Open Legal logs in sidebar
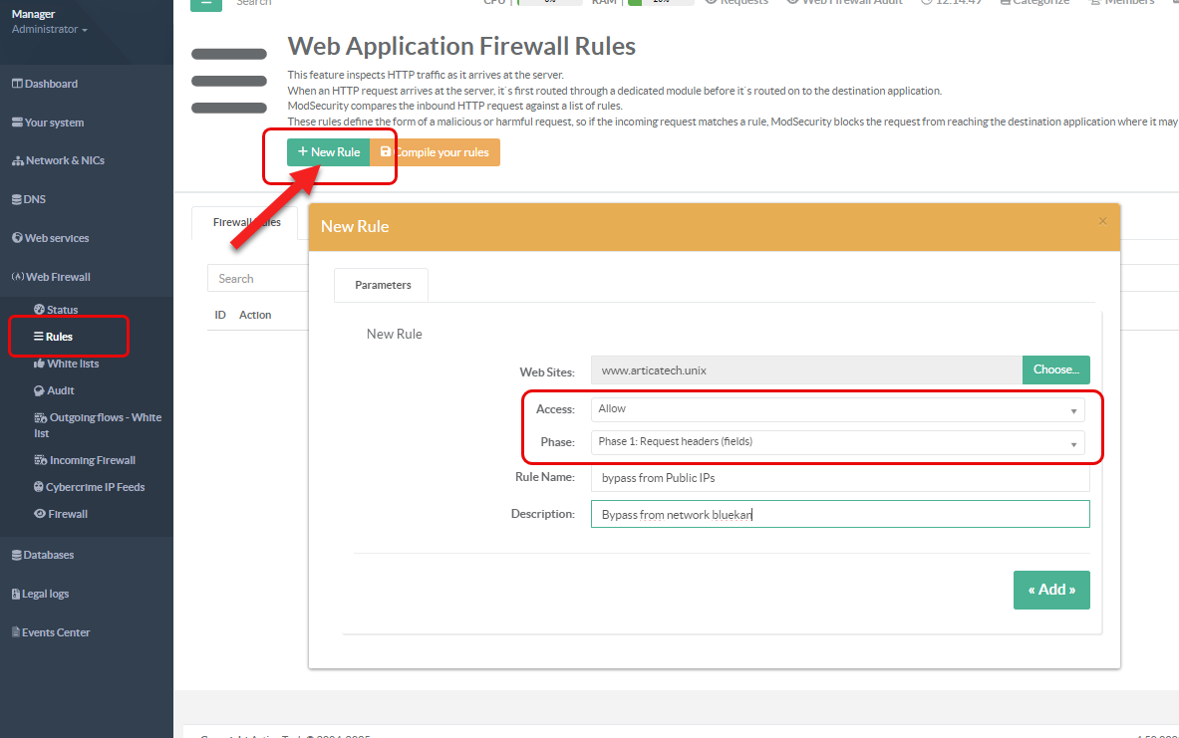The height and width of the screenshot is (738, 1179). click(x=45, y=594)
